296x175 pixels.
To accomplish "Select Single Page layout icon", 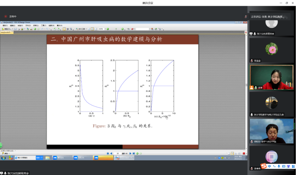I will click(229, 153).
